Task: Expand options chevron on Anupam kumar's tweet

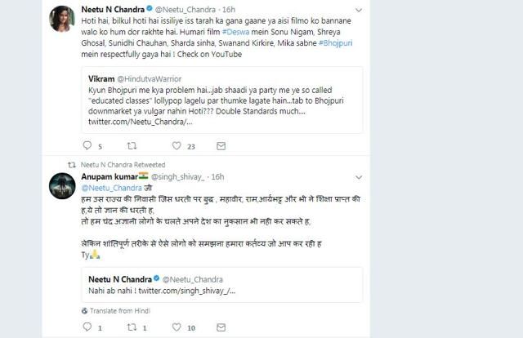Action: pyautogui.click(x=359, y=177)
